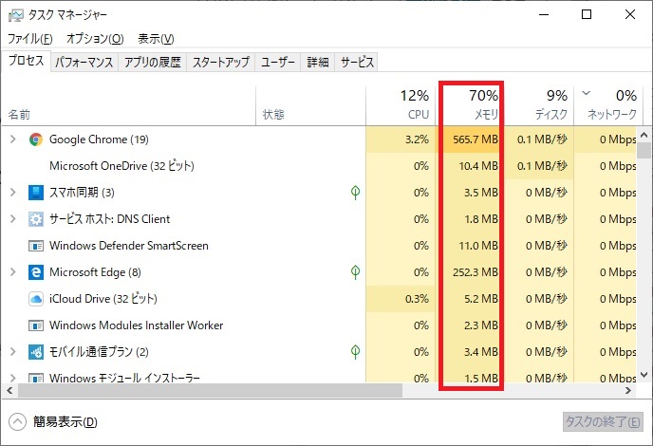Viewport: 653px width, 446px height.
Task: Click the スマホ同期 app icon
Action: 36,193
